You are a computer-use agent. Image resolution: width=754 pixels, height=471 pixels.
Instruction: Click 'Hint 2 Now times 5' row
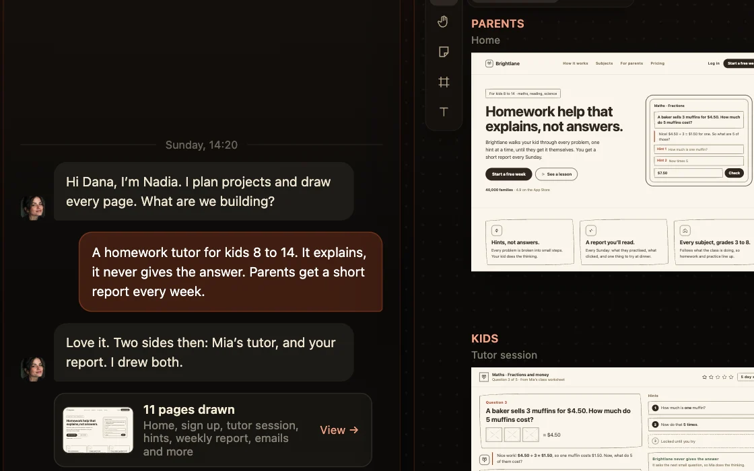coord(699,161)
